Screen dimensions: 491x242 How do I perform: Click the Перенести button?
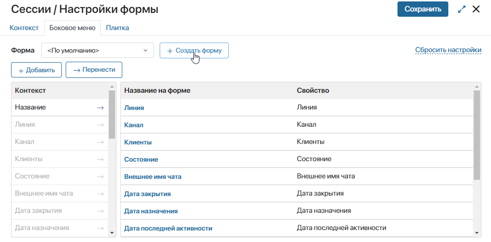point(94,70)
